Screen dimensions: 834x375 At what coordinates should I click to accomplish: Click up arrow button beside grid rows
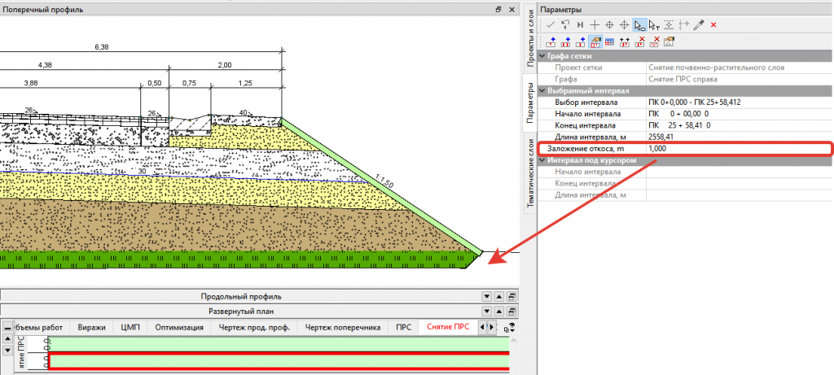pyautogui.click(x=7, y=339)
